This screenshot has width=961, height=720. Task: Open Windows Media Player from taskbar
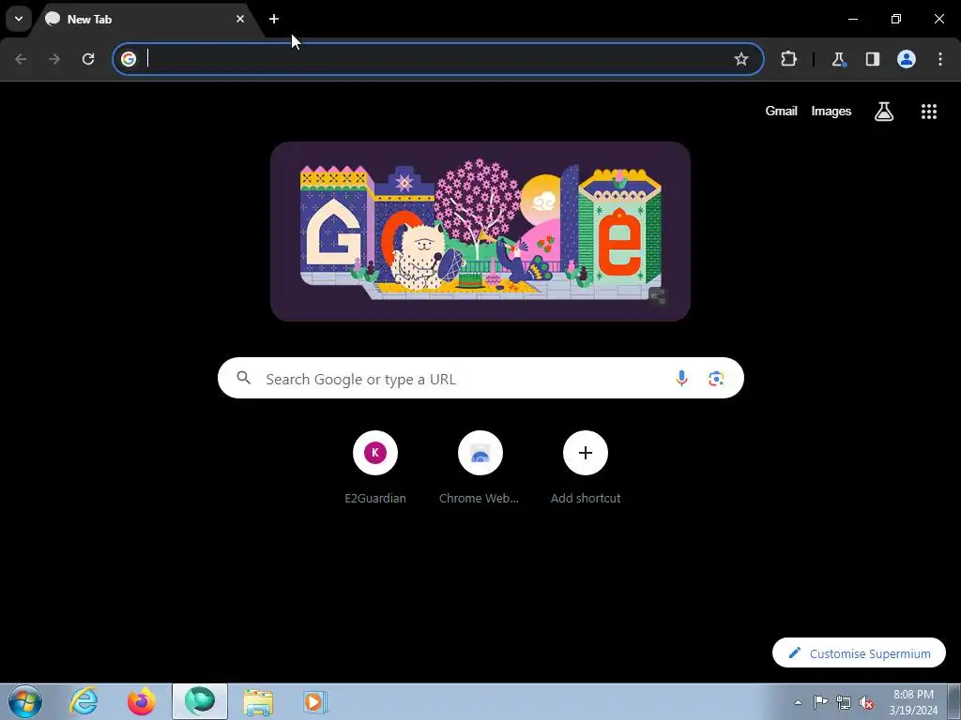(315, 701)
